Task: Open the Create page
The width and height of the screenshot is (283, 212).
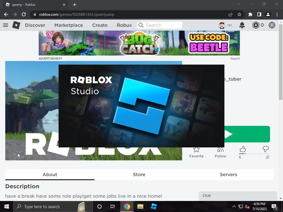Action: click(x=100, y=25)
